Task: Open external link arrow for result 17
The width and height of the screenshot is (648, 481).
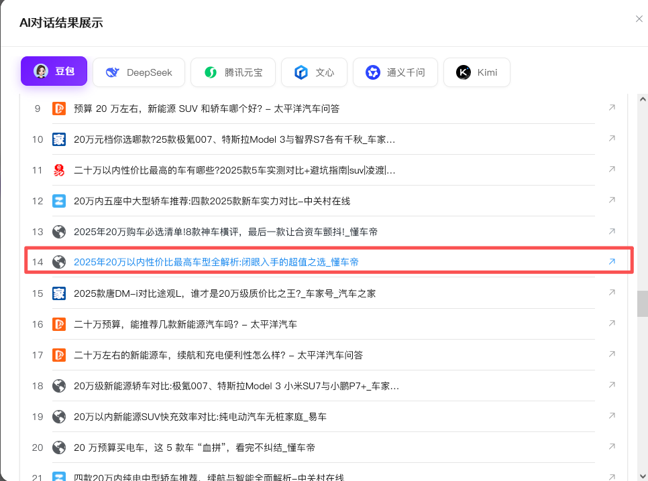Action: click(x=612, y=354)
